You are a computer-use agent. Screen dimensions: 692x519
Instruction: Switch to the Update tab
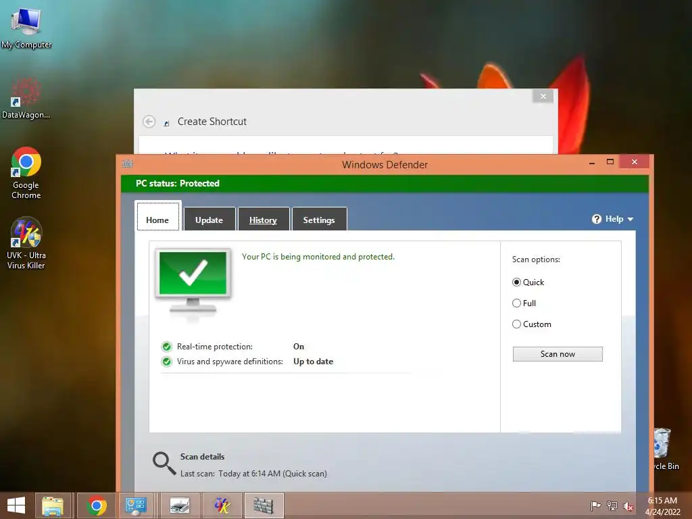pos(209,220)
